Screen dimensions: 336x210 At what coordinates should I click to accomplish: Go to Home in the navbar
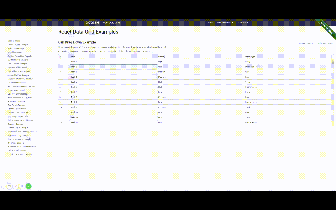click(x=210, y=23)
